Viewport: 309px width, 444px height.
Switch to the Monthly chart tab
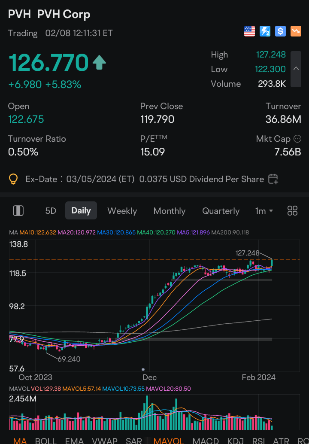pyautogui.click(x=170, y=211)
